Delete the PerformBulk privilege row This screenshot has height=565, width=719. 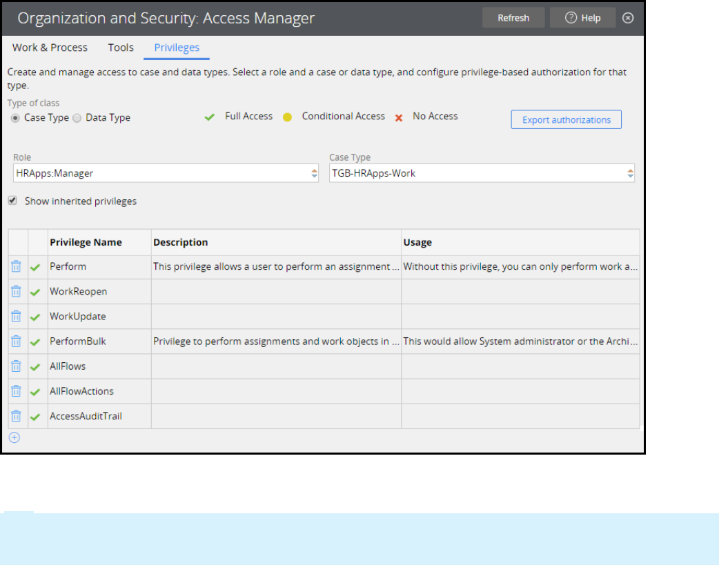pos(17,341)
